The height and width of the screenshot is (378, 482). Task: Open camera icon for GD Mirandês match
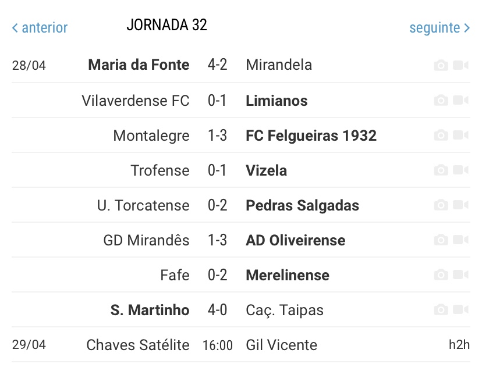[441, 240]
